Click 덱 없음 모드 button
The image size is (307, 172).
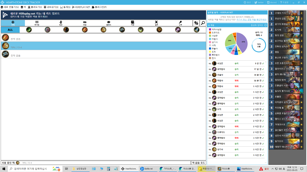[x=198, y=163]
